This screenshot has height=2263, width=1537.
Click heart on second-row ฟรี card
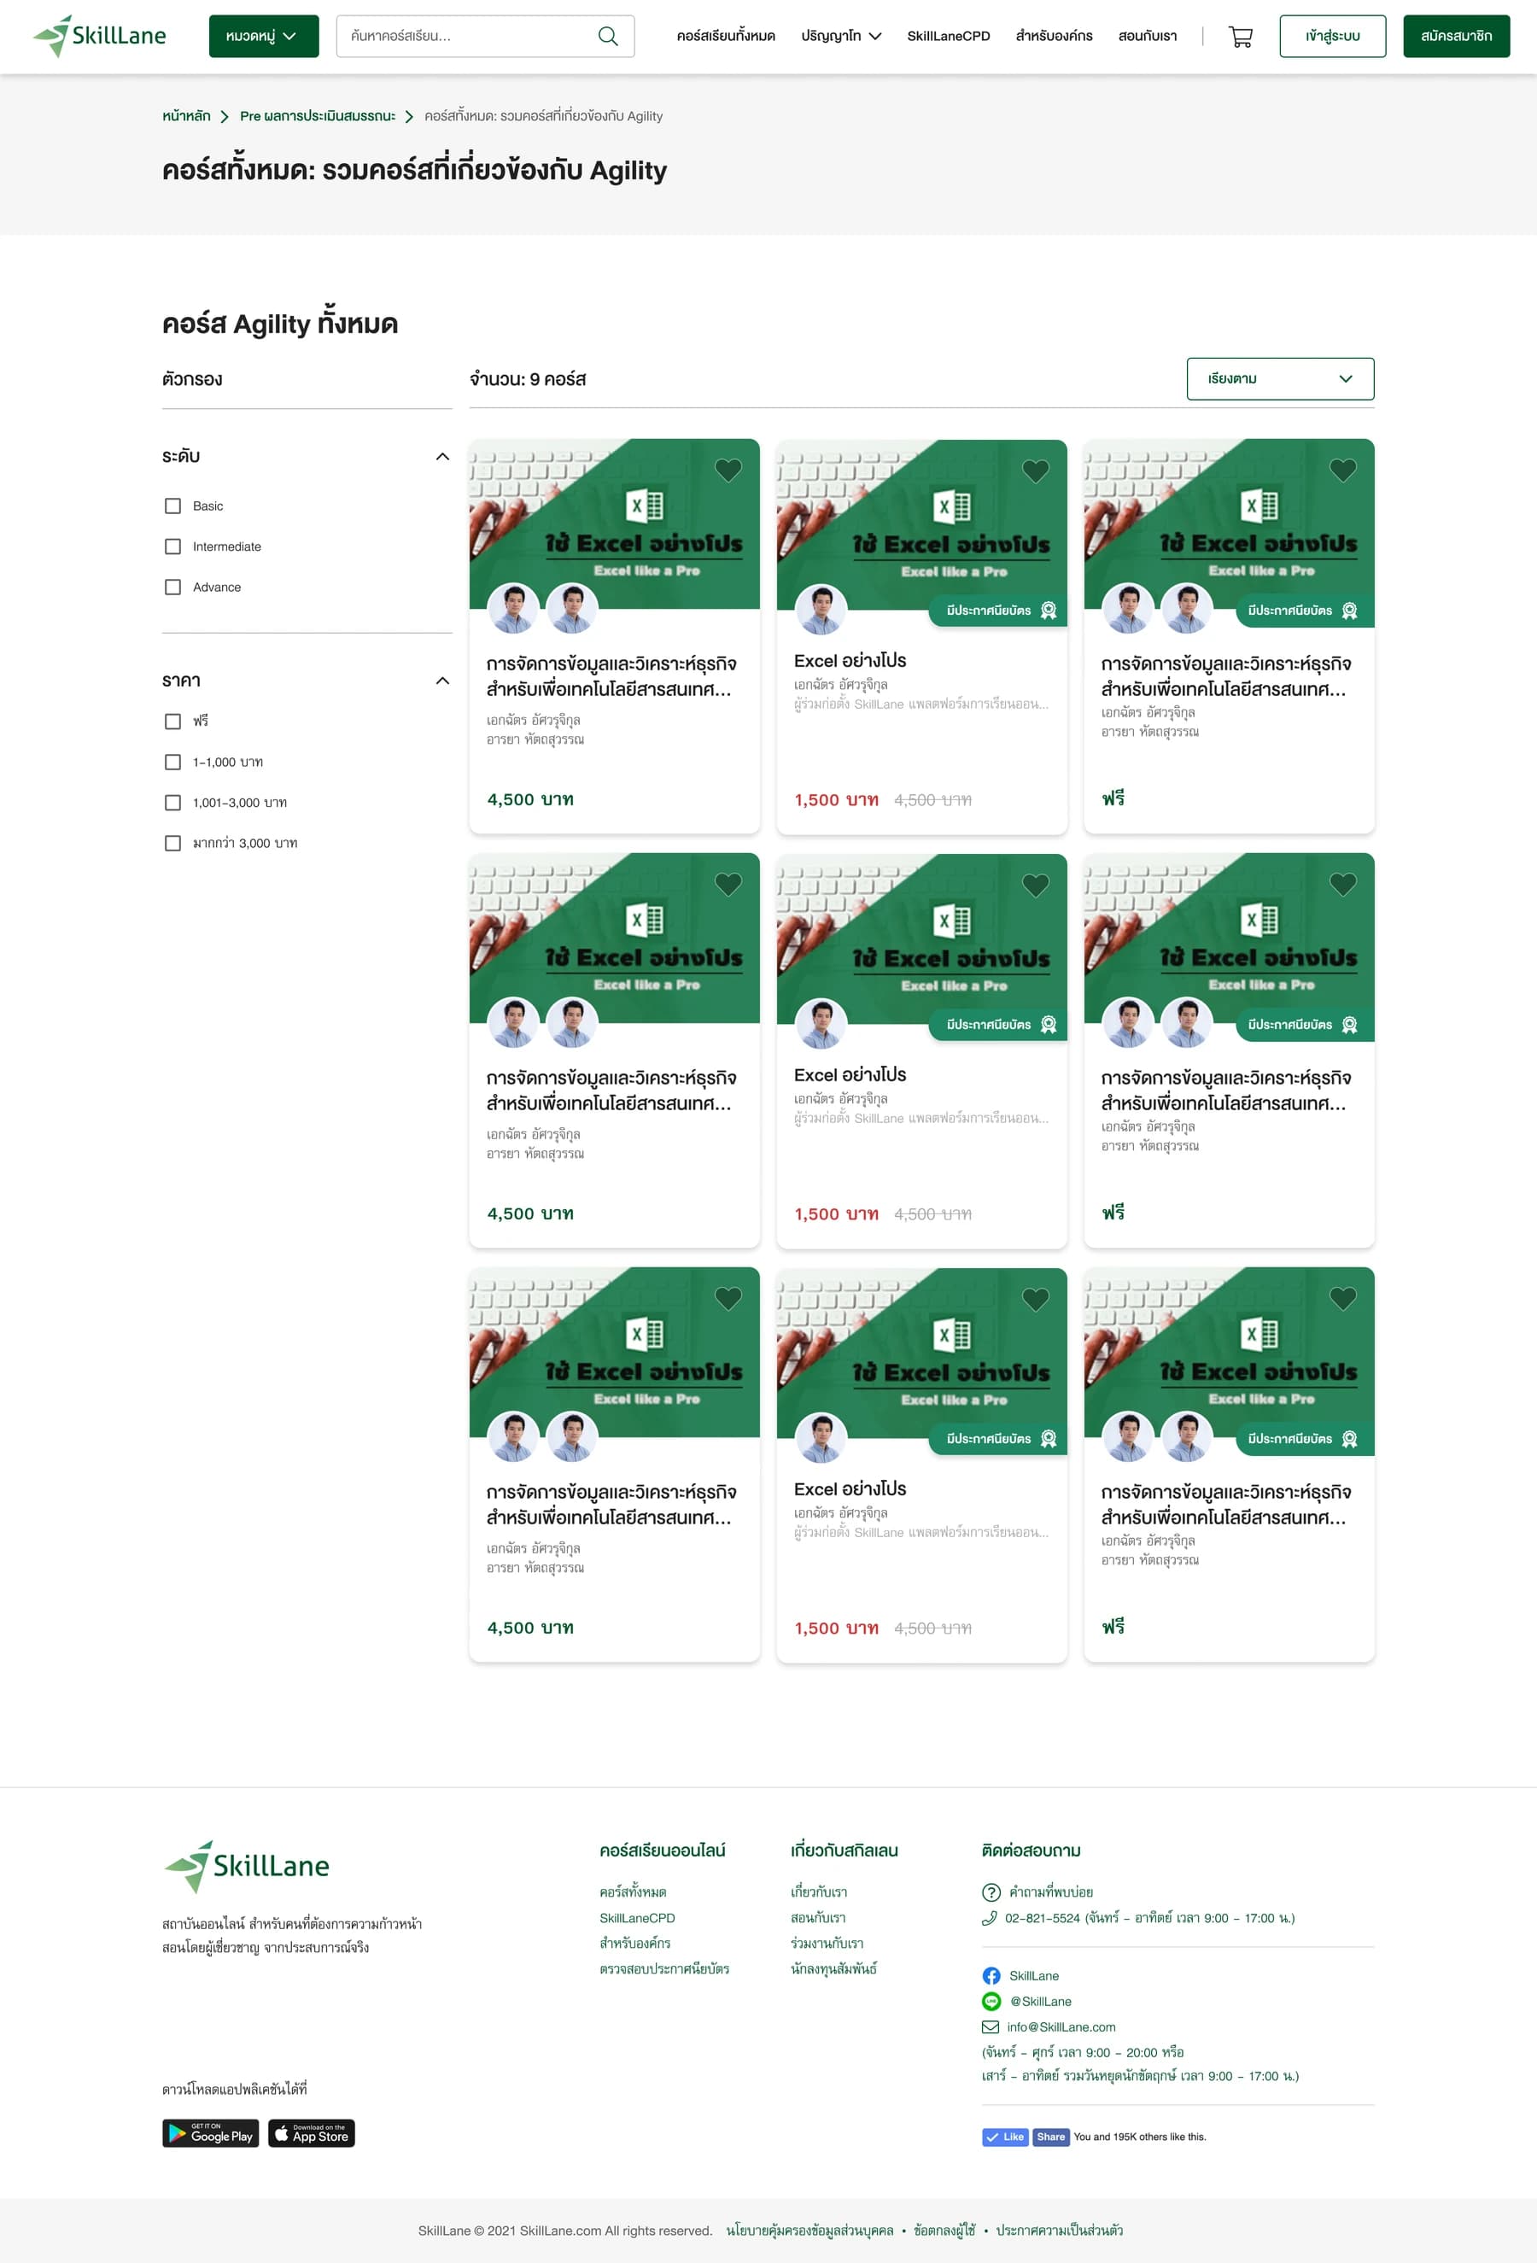(1343, 884)
